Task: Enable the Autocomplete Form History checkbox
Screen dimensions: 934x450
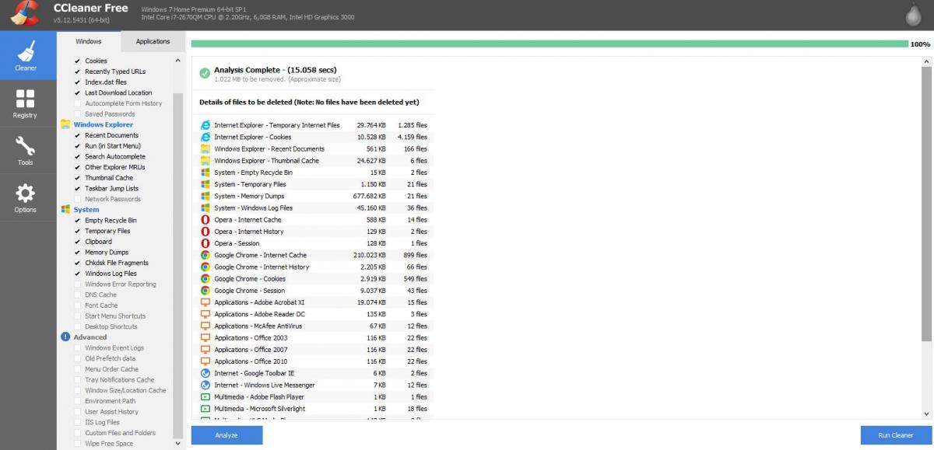Action: (77, 103)
